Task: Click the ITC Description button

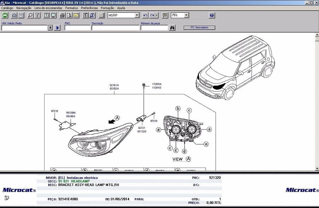Action: tap(199, 28)
